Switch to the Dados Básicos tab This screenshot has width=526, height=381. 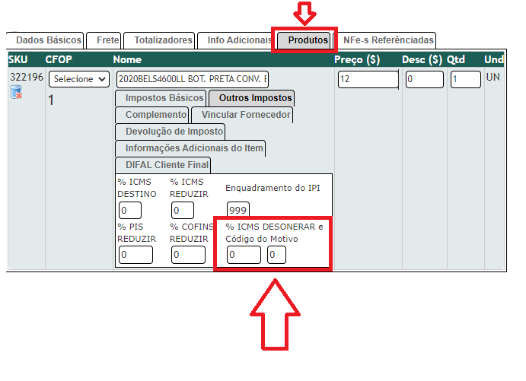[45, 40]
